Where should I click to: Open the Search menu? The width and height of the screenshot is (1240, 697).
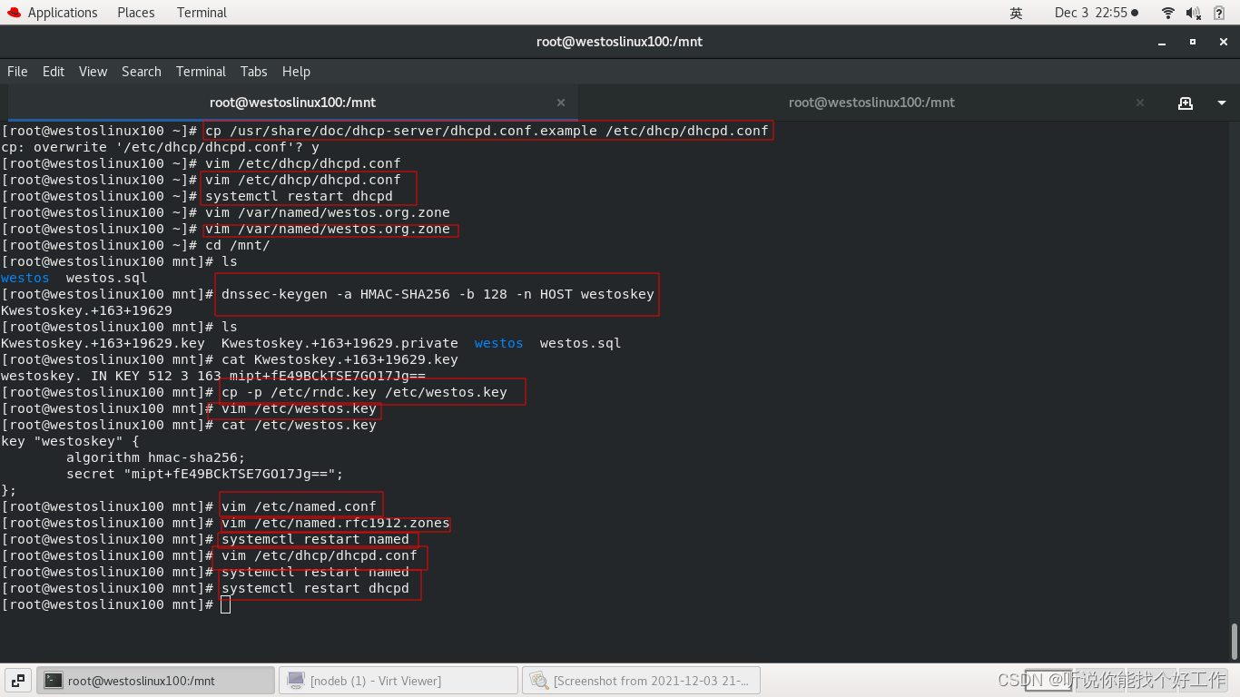click(142, 72)
